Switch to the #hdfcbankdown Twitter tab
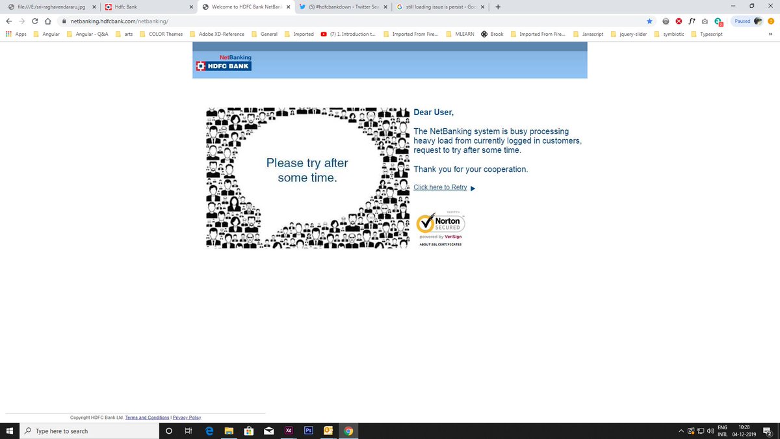780x439 pixels. point(343,7)
